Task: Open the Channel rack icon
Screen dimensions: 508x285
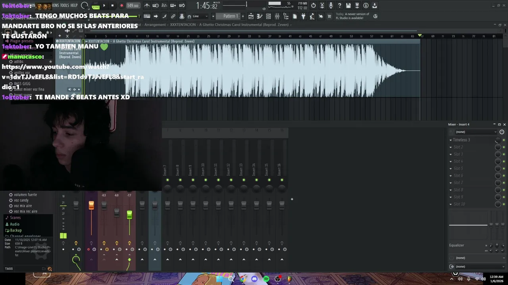Action: coord(268,16)
